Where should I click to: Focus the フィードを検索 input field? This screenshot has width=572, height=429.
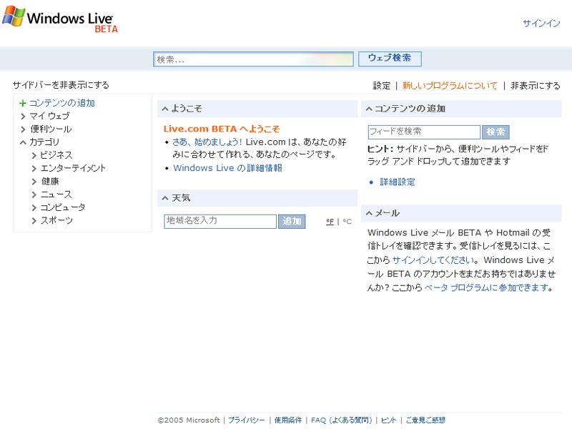(x=424, y=132)
